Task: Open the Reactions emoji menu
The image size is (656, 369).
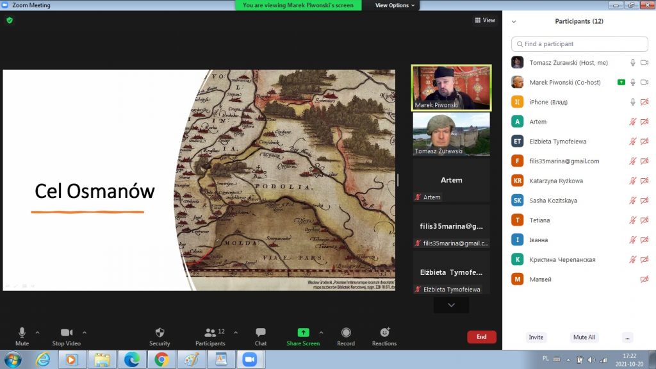Action: click(x=384, y=333)
